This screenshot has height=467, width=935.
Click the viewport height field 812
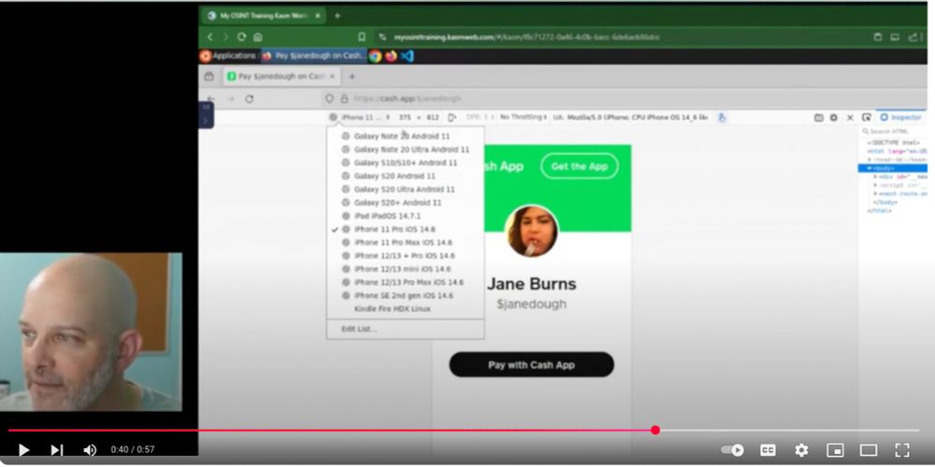coord(433,118)
